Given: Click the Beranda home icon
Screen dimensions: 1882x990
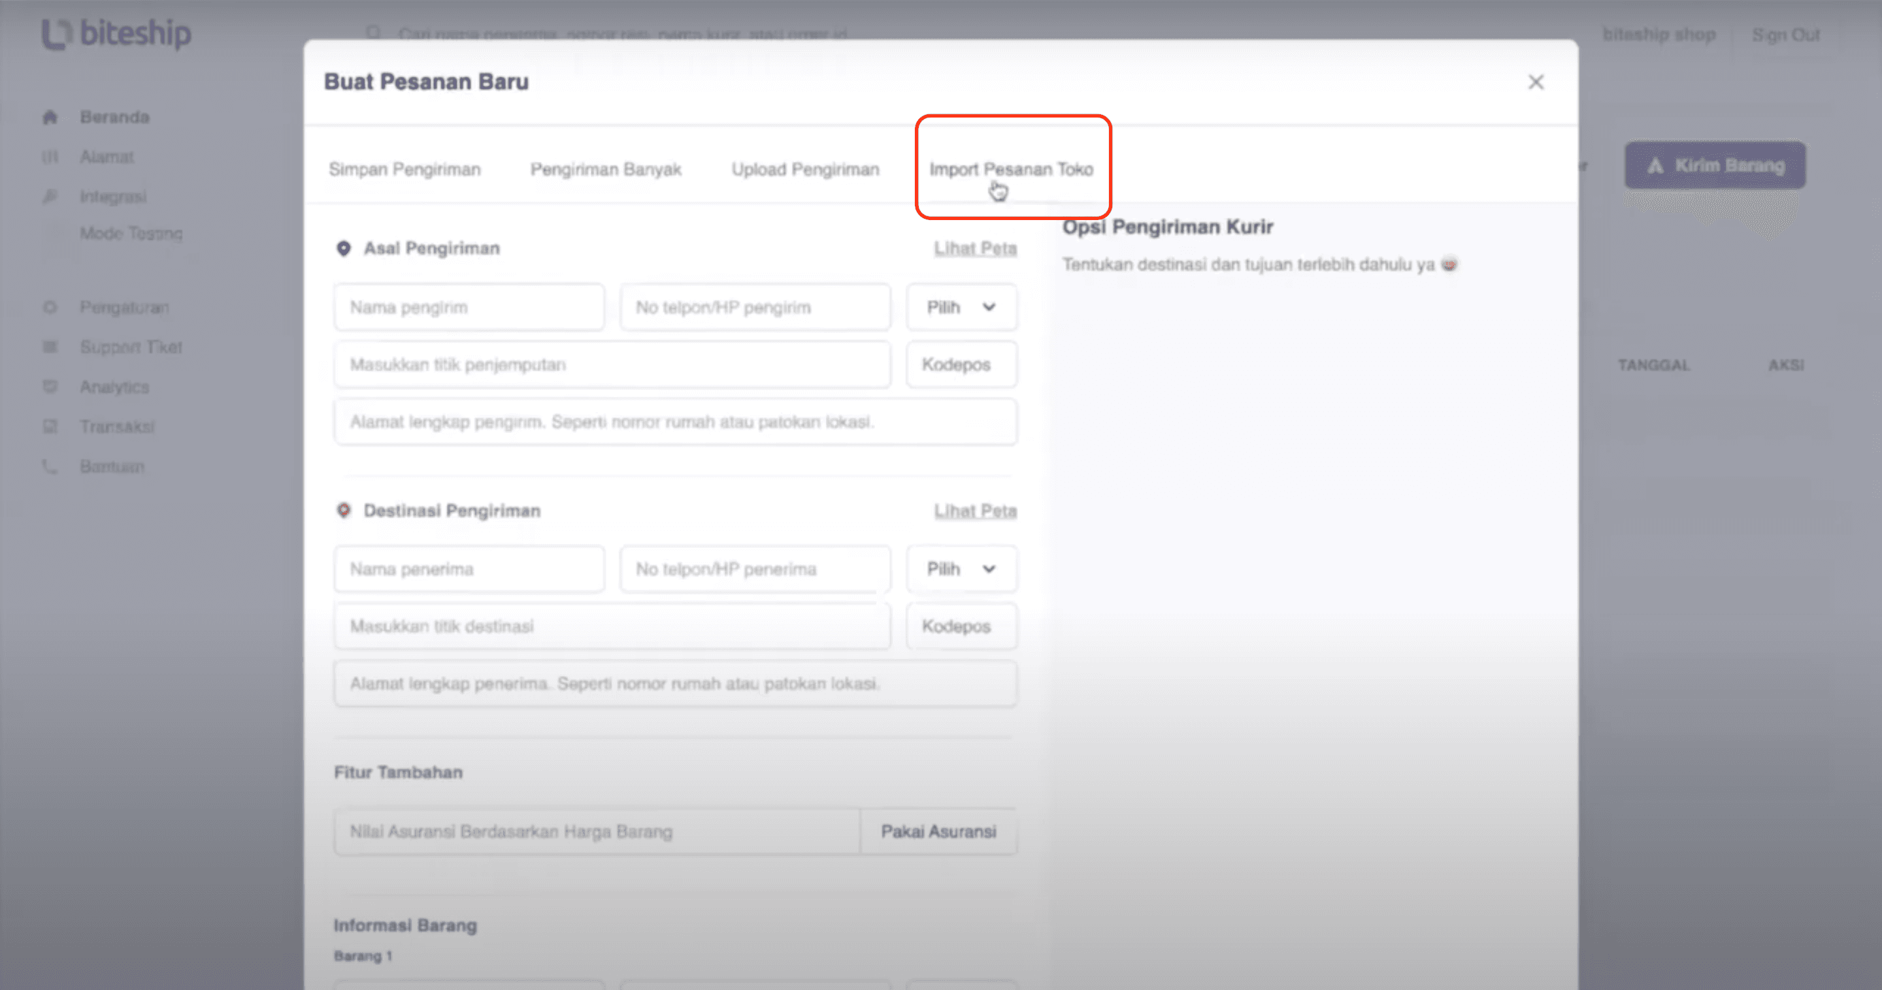Looking at the screenshot, I should [x=50, y=117].
